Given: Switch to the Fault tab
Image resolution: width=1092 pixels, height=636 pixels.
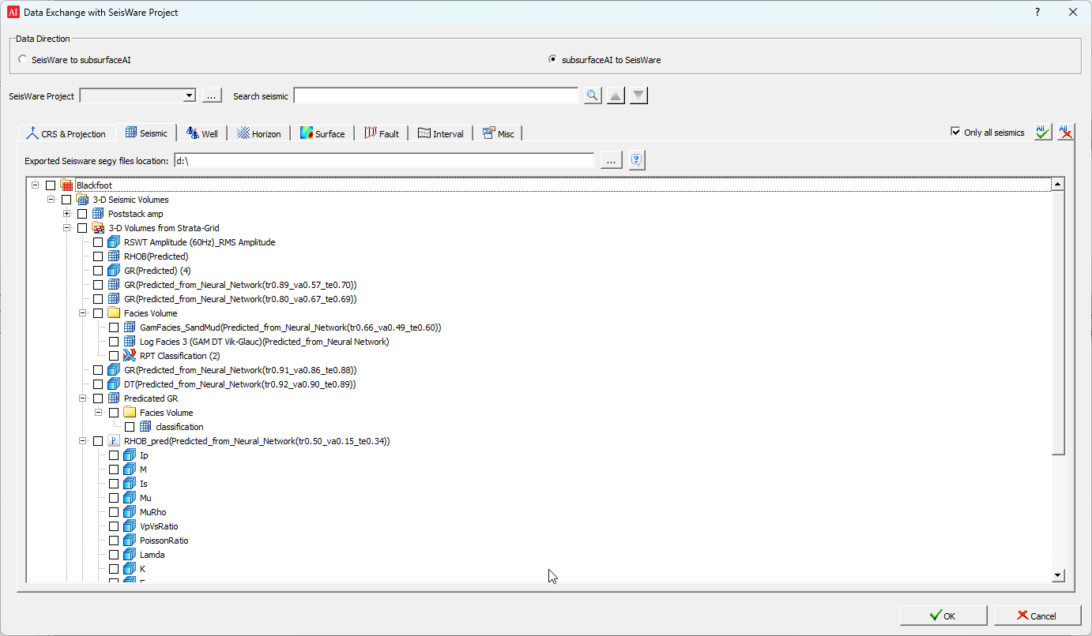Looking at the screenshot, I should [x=382, y=133].
